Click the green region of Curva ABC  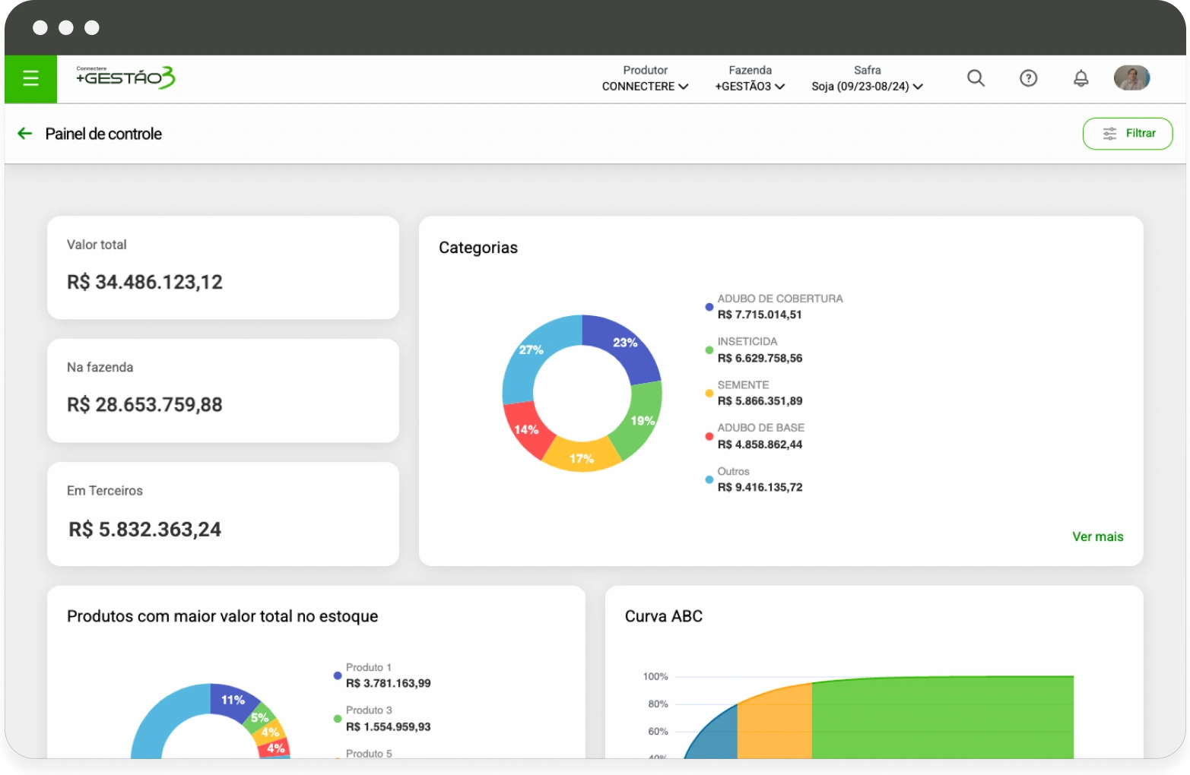(x=943, y=718)
